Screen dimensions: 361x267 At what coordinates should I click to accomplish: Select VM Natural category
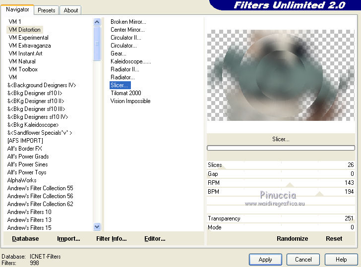point(22,61)
